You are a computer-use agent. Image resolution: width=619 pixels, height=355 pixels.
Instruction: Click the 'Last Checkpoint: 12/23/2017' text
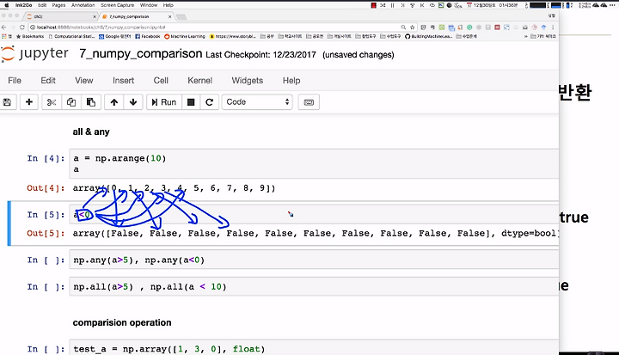[x=261, y=55]
